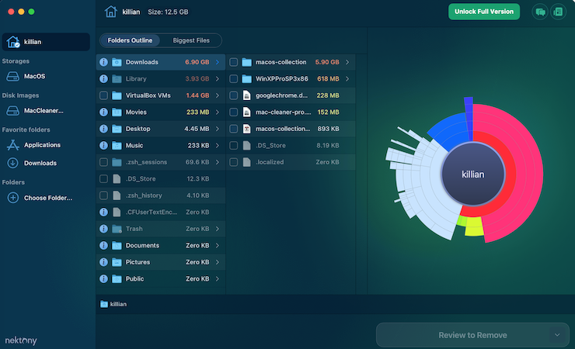Expand the Desktop folder chevron

pyautogui.click(x=218, y=129)
